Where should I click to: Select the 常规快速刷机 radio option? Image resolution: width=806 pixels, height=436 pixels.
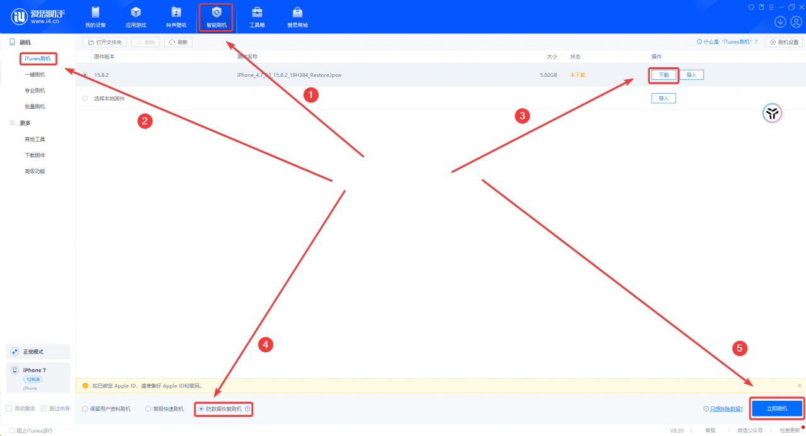tap(148, 409)
